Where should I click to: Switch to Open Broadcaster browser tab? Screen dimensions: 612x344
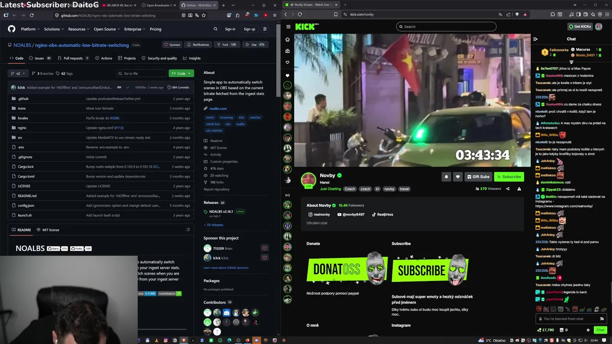(158, 5)
